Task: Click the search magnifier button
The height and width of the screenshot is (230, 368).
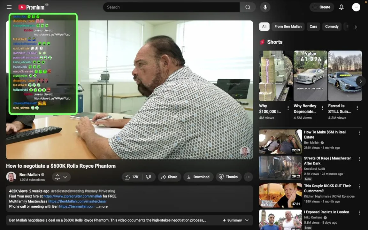Action: click(248, 7)
